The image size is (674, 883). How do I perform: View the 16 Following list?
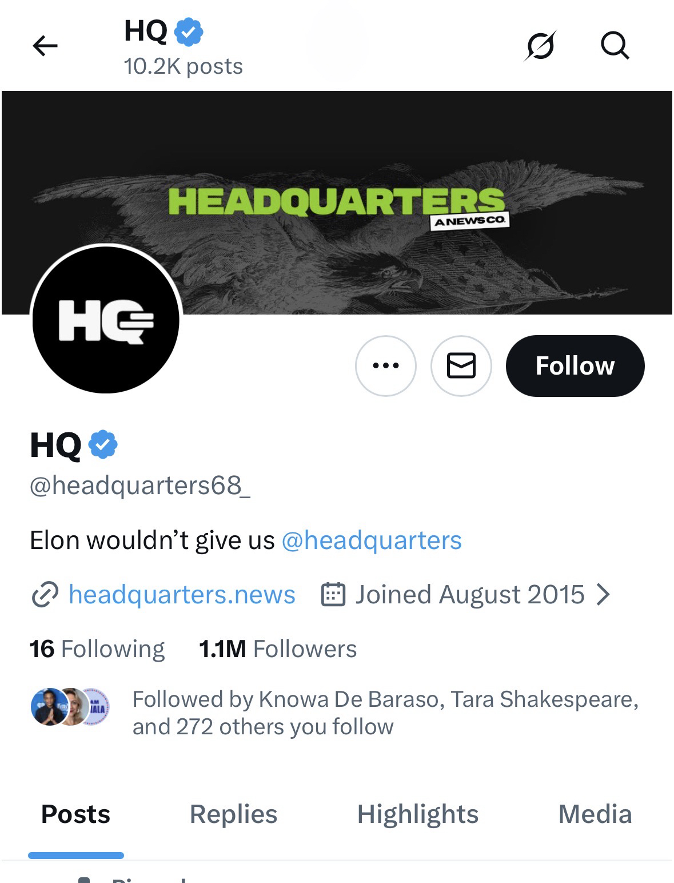point(97,649)
